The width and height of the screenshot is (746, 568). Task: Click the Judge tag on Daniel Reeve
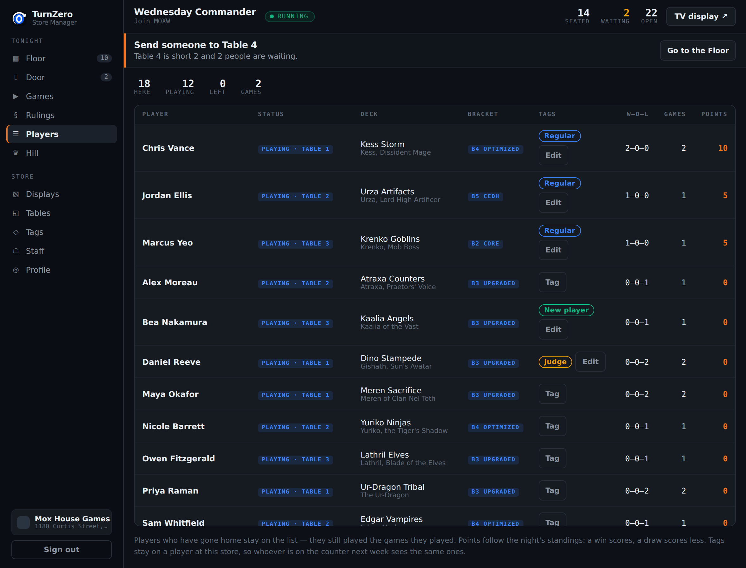click(x=555, y=362)
